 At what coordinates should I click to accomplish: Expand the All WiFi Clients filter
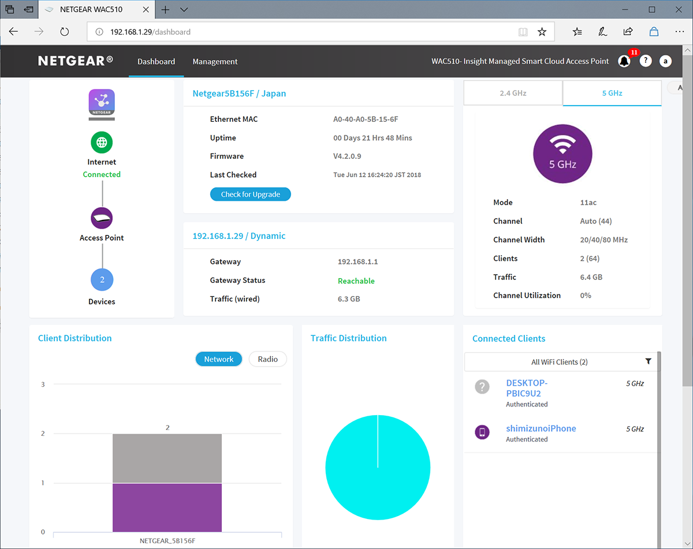pos(559,362)
